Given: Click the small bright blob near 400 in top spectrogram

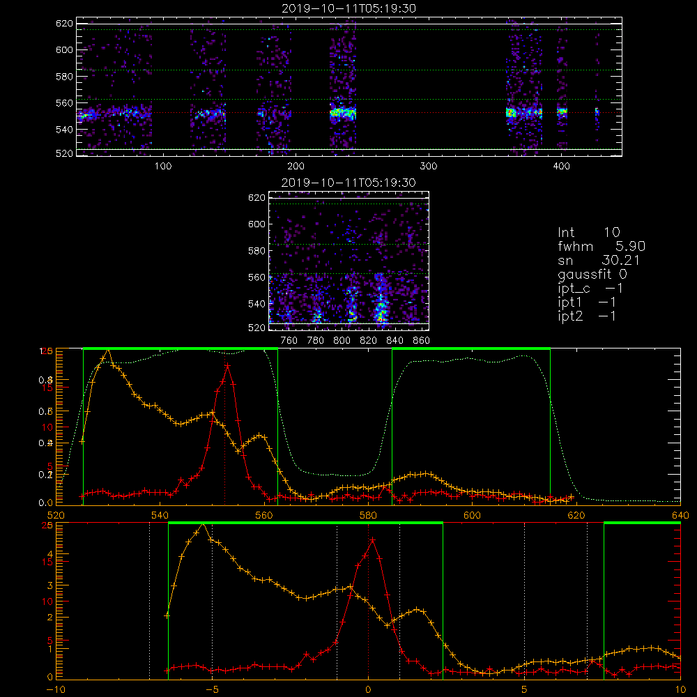Looking at the screenshot, I should click(562, 112).
